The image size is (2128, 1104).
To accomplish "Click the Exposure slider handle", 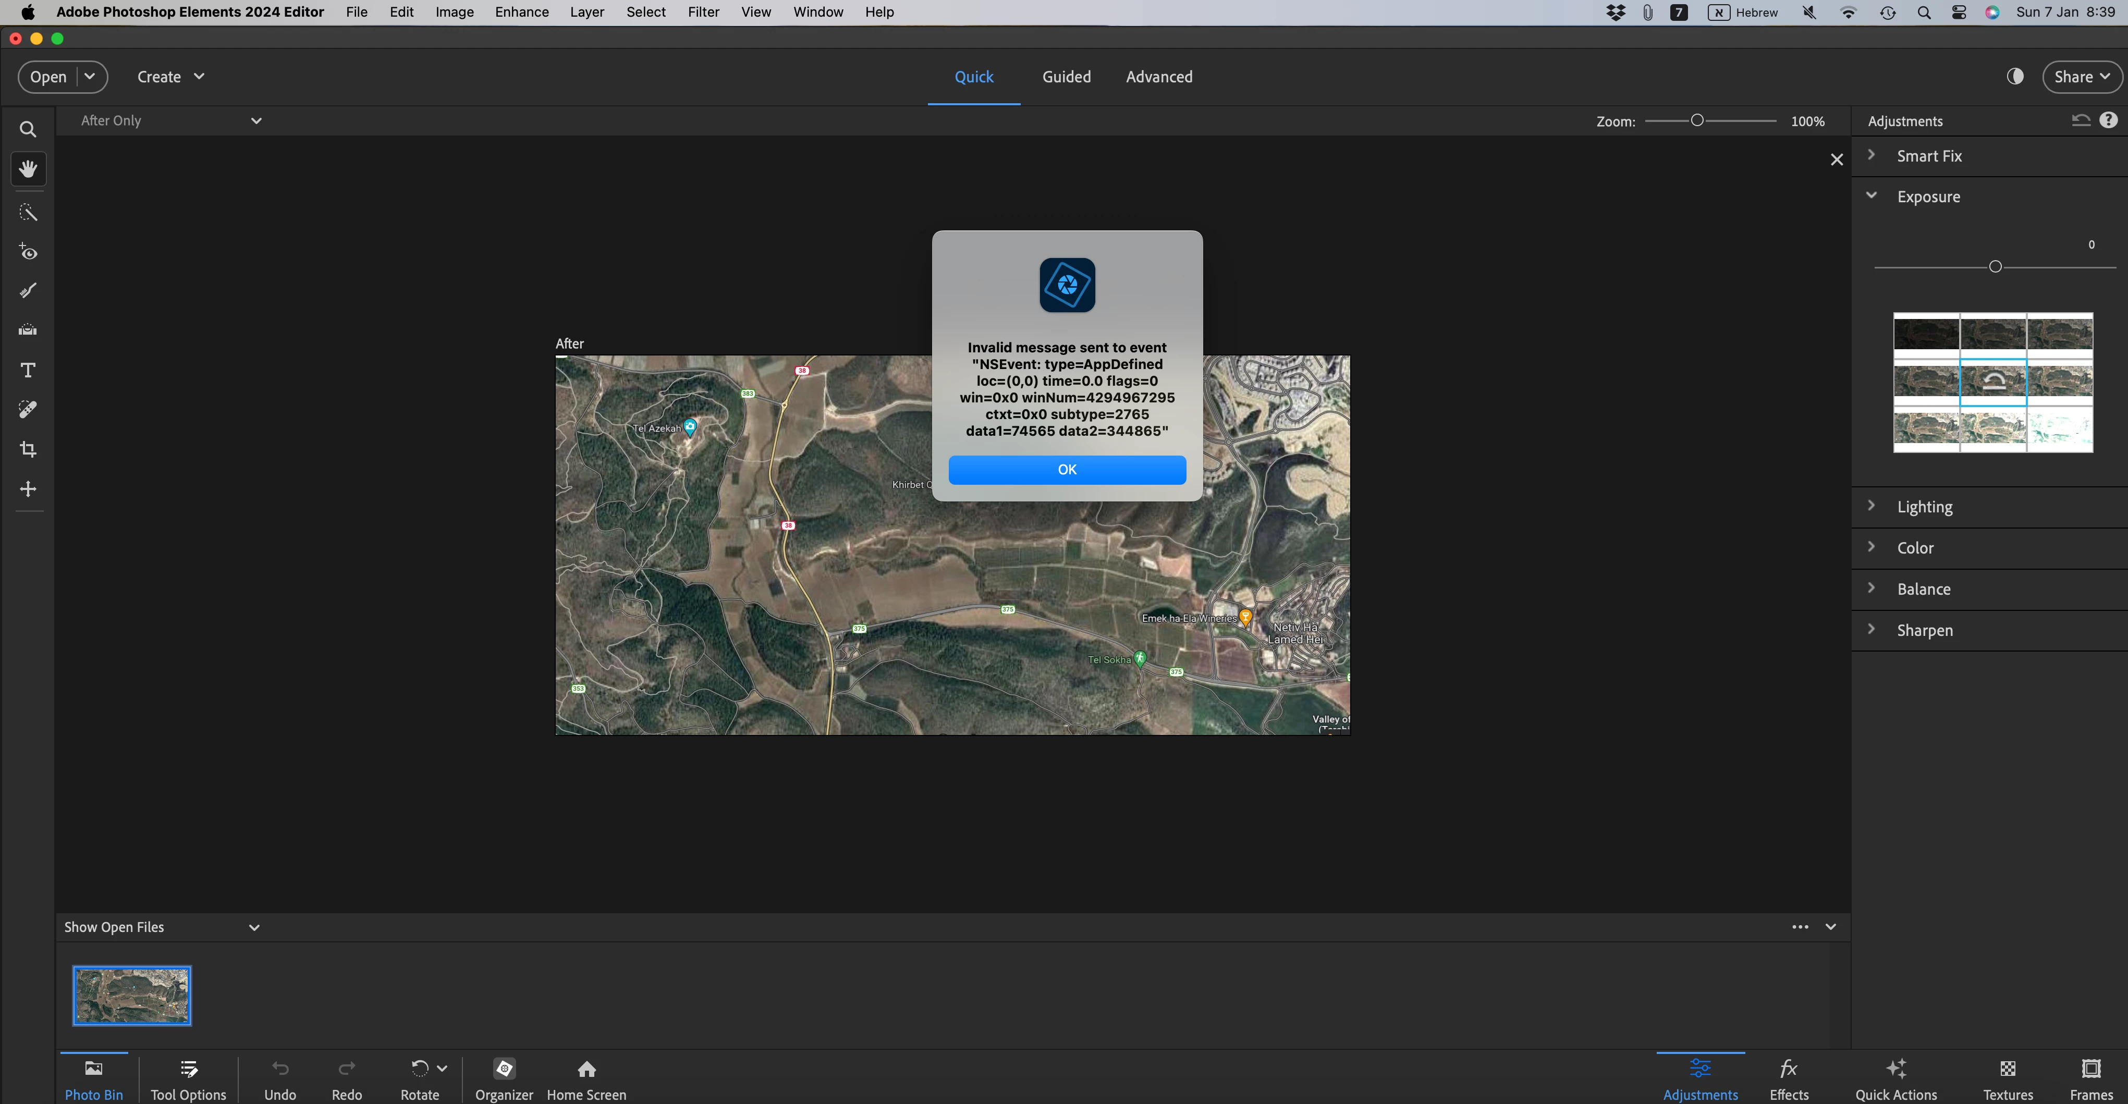I will pos(1995,267).
